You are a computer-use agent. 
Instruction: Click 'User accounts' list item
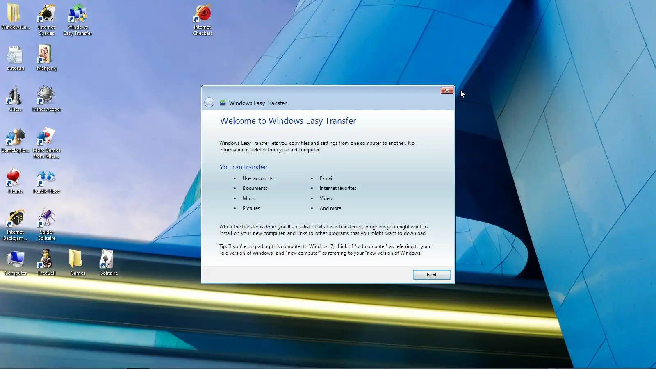pyautogui.click(x=257, y=178)
